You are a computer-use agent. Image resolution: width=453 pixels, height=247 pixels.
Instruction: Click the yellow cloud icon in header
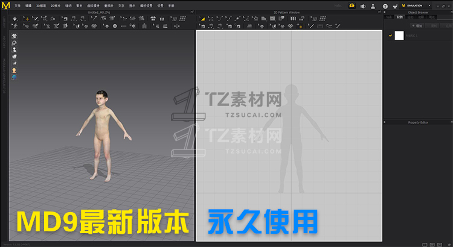coord(352,6)
